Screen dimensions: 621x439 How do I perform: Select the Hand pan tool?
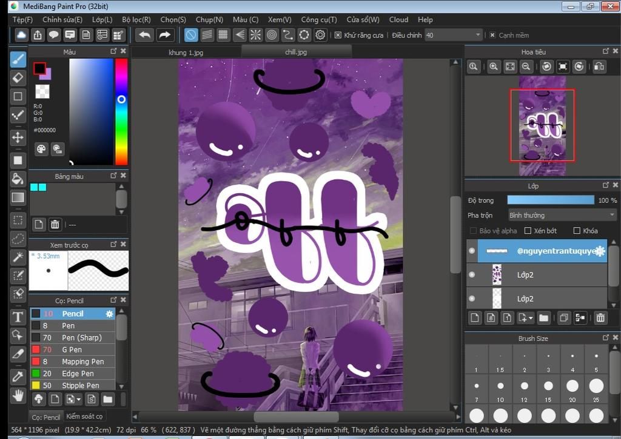18,395
